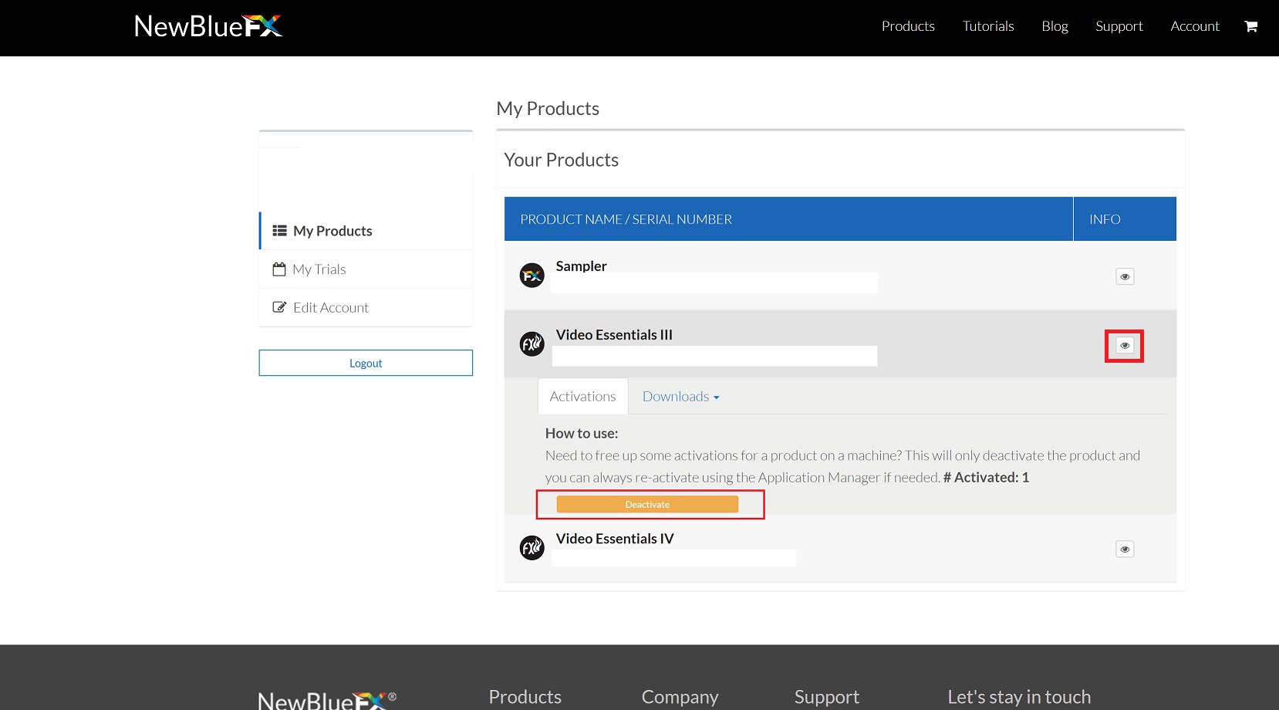
Task: Click the orange Deactivate button
Action: 647,505
